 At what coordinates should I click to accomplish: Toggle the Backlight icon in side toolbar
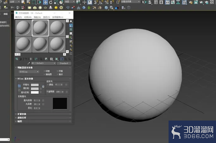(71, 26)
